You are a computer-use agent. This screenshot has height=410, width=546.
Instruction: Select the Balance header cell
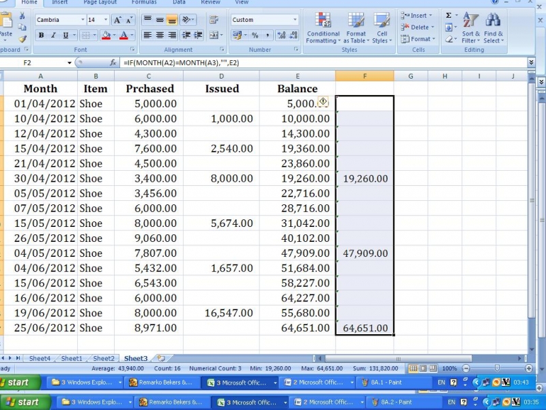297,89
